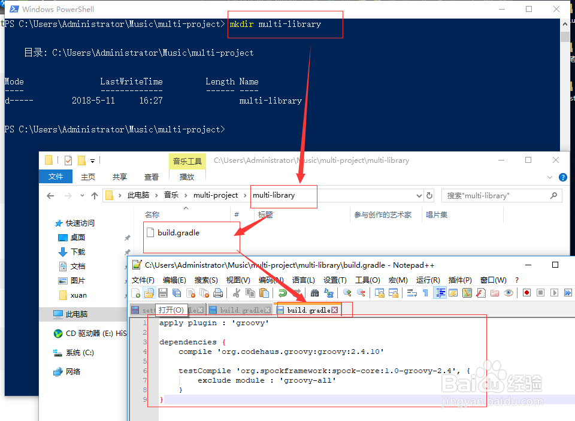This screenshot has height=421, width=575.
Task: Toggle Word Wrap in Notepad++ toolbar
Action: pyautogui.click(x=412, y=293)
